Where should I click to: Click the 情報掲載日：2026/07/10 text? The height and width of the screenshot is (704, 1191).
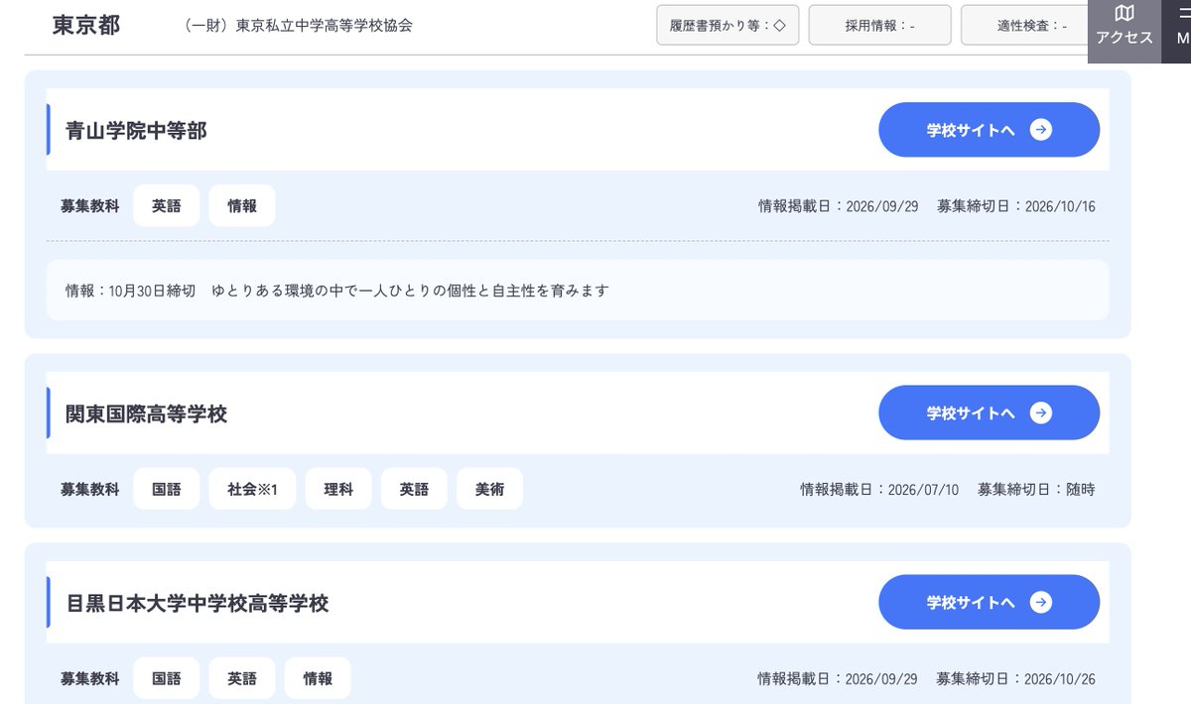coord(879,490)
